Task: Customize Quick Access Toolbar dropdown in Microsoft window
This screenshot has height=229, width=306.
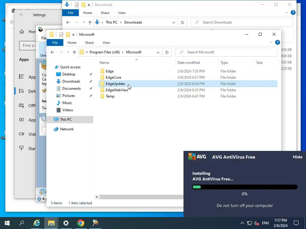Action: pos(74,35)
